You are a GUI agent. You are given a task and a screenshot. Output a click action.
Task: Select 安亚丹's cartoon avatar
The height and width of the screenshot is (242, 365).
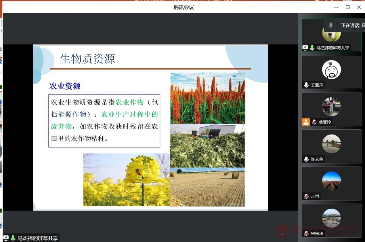331,70
